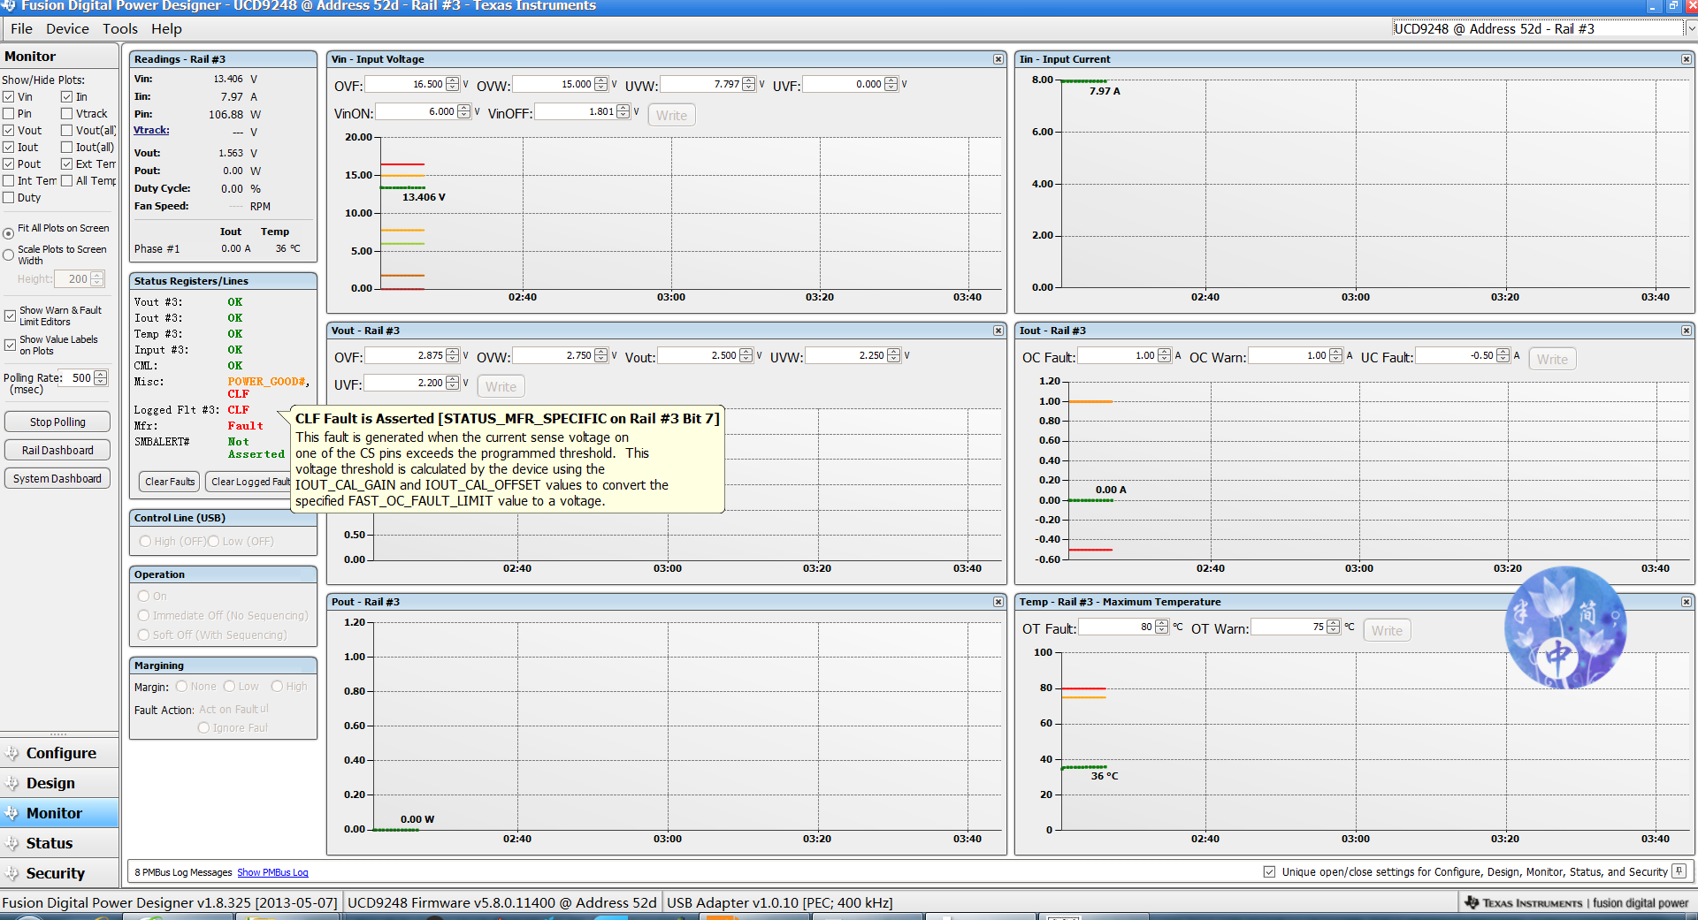Open the Configure section via its gear icon
This screenshot has width=1698, height=920.
(x=12, y=753)
